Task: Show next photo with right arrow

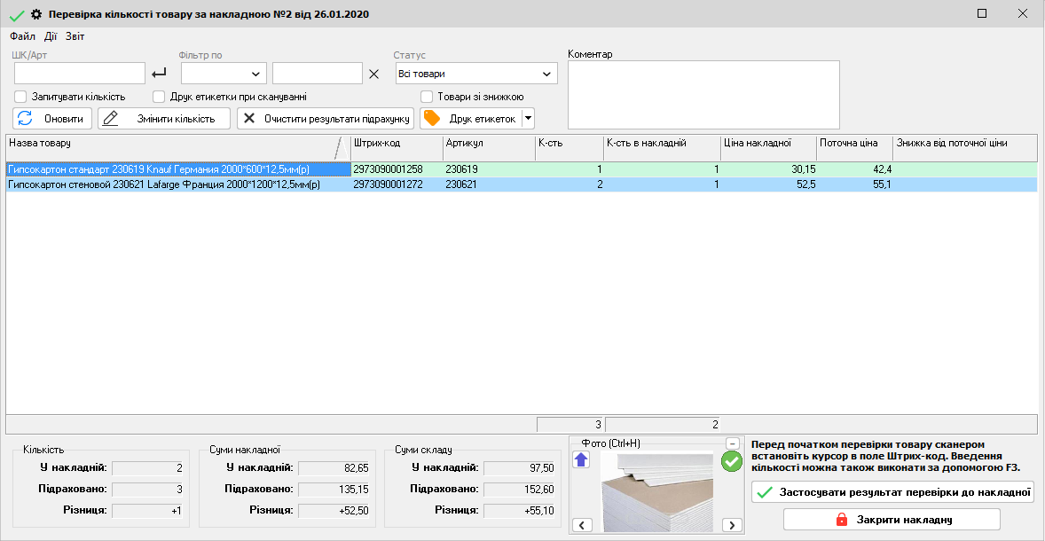Action: [732, 525]
